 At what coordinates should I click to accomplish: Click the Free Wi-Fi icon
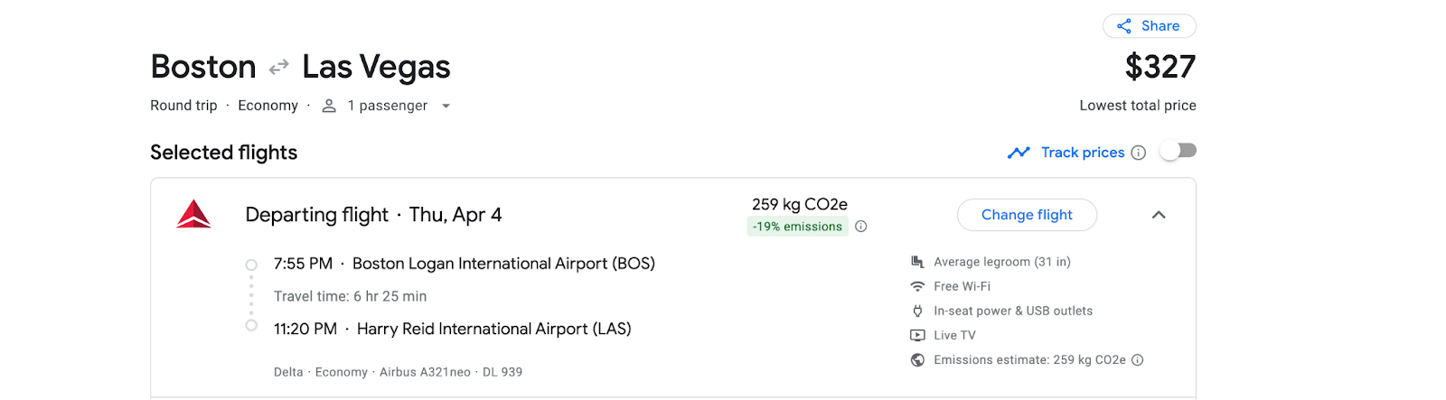coord(917,286)
